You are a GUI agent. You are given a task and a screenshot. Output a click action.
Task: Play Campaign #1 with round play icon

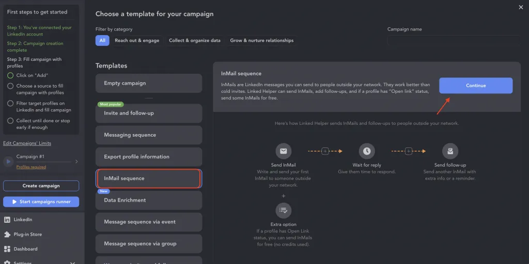click(8, 161)
